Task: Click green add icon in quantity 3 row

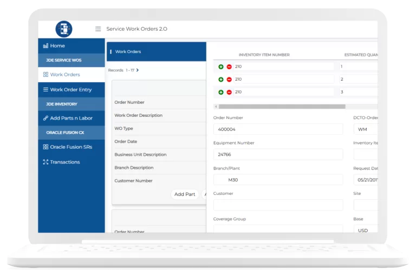Action: click(221, 92)
